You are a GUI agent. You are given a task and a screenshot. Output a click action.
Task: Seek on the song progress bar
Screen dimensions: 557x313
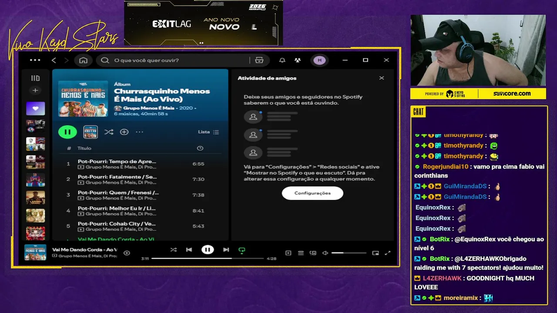[x=208, y=258]
